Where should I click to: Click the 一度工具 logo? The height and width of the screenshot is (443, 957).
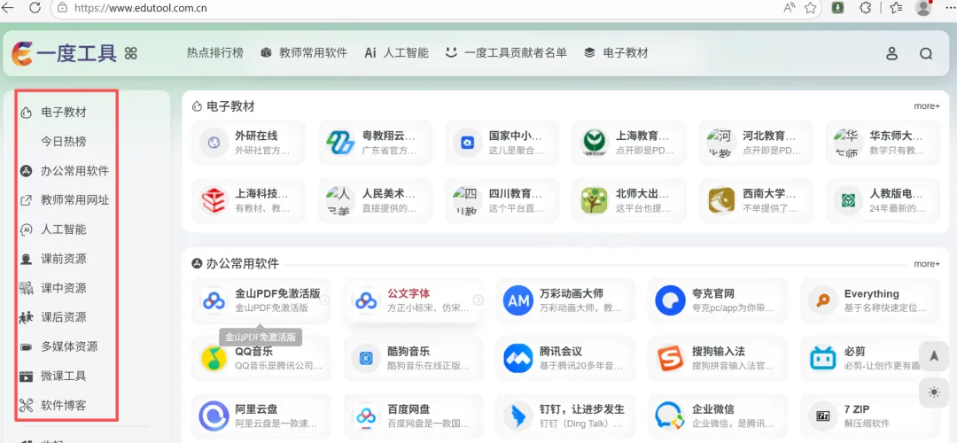[64, 54]
